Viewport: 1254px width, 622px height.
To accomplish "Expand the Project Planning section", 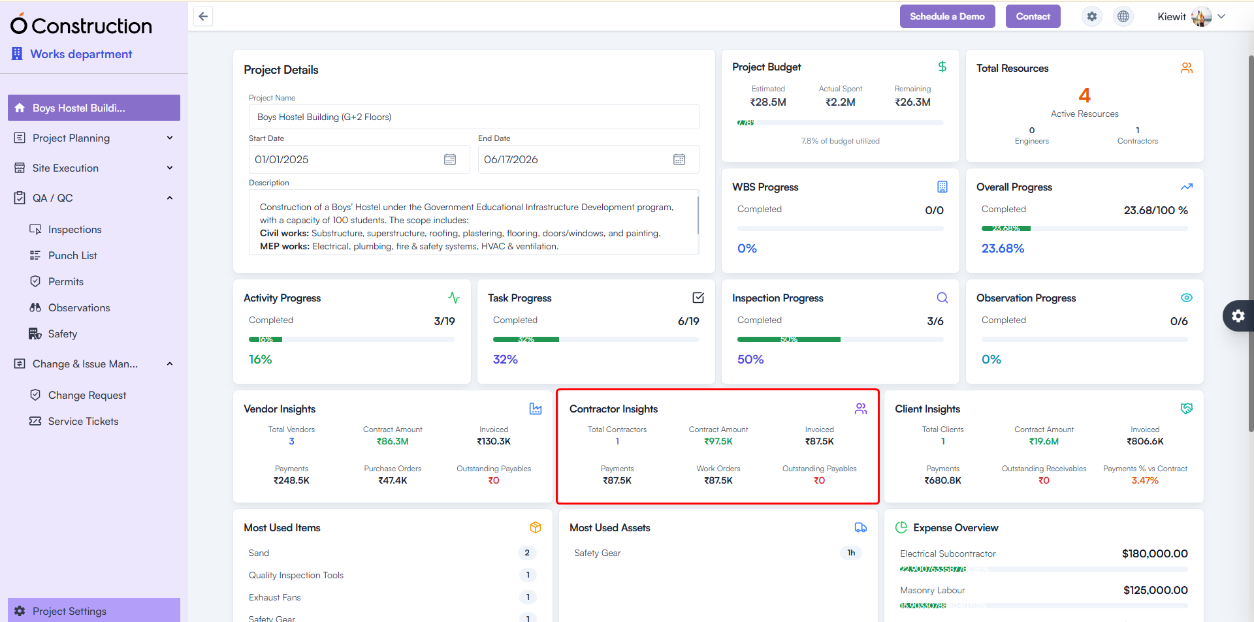I will coord(93,138).
